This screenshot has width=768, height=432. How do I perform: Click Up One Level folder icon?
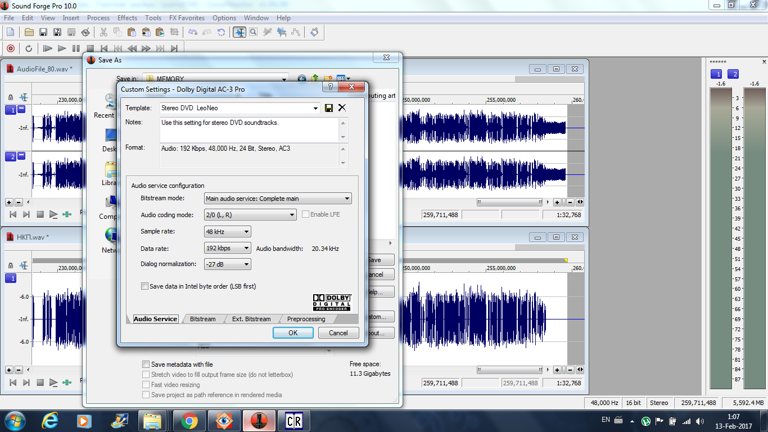point(315,79)
